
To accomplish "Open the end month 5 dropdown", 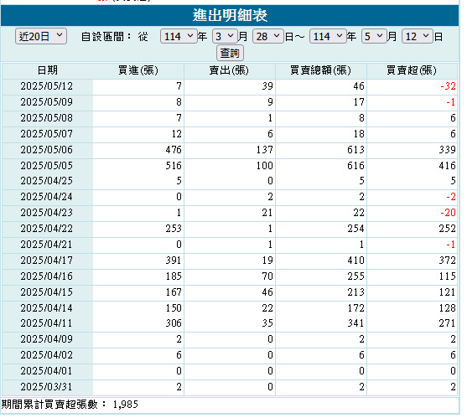I will (375, 36).
